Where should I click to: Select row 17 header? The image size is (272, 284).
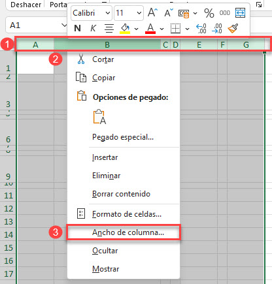(8, 274)
